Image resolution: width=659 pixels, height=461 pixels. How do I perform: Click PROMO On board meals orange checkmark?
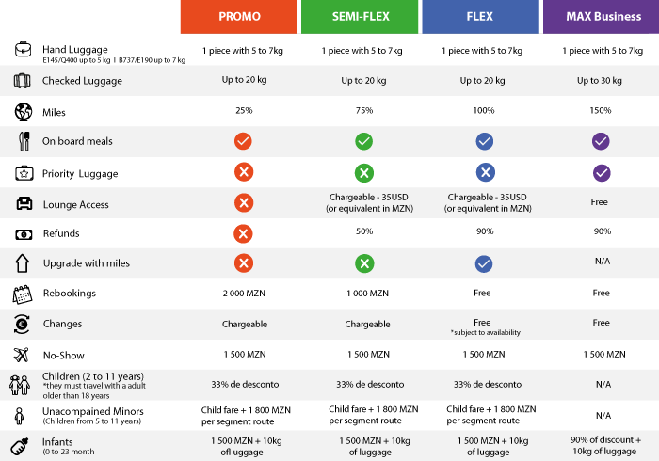click(243, 141)
